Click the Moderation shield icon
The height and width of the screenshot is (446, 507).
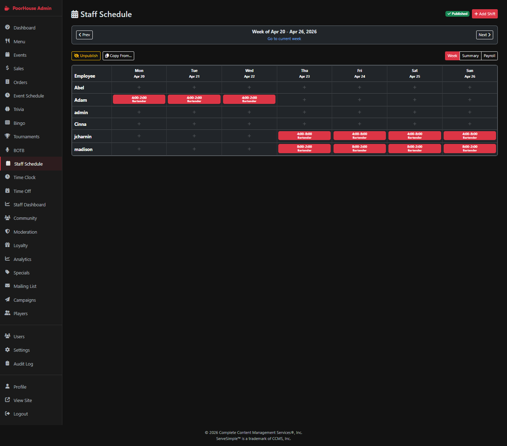coord(7,232)
